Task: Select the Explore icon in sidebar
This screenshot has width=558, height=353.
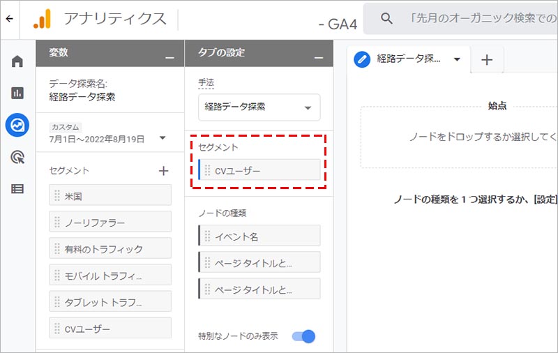Action: (17, 125)
